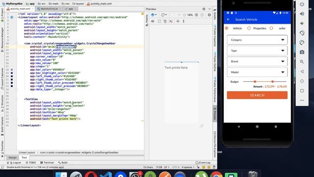Show warnings and errors icon in Preview
The height and width of the screenshot is (177, 314).
pos(209,15)
